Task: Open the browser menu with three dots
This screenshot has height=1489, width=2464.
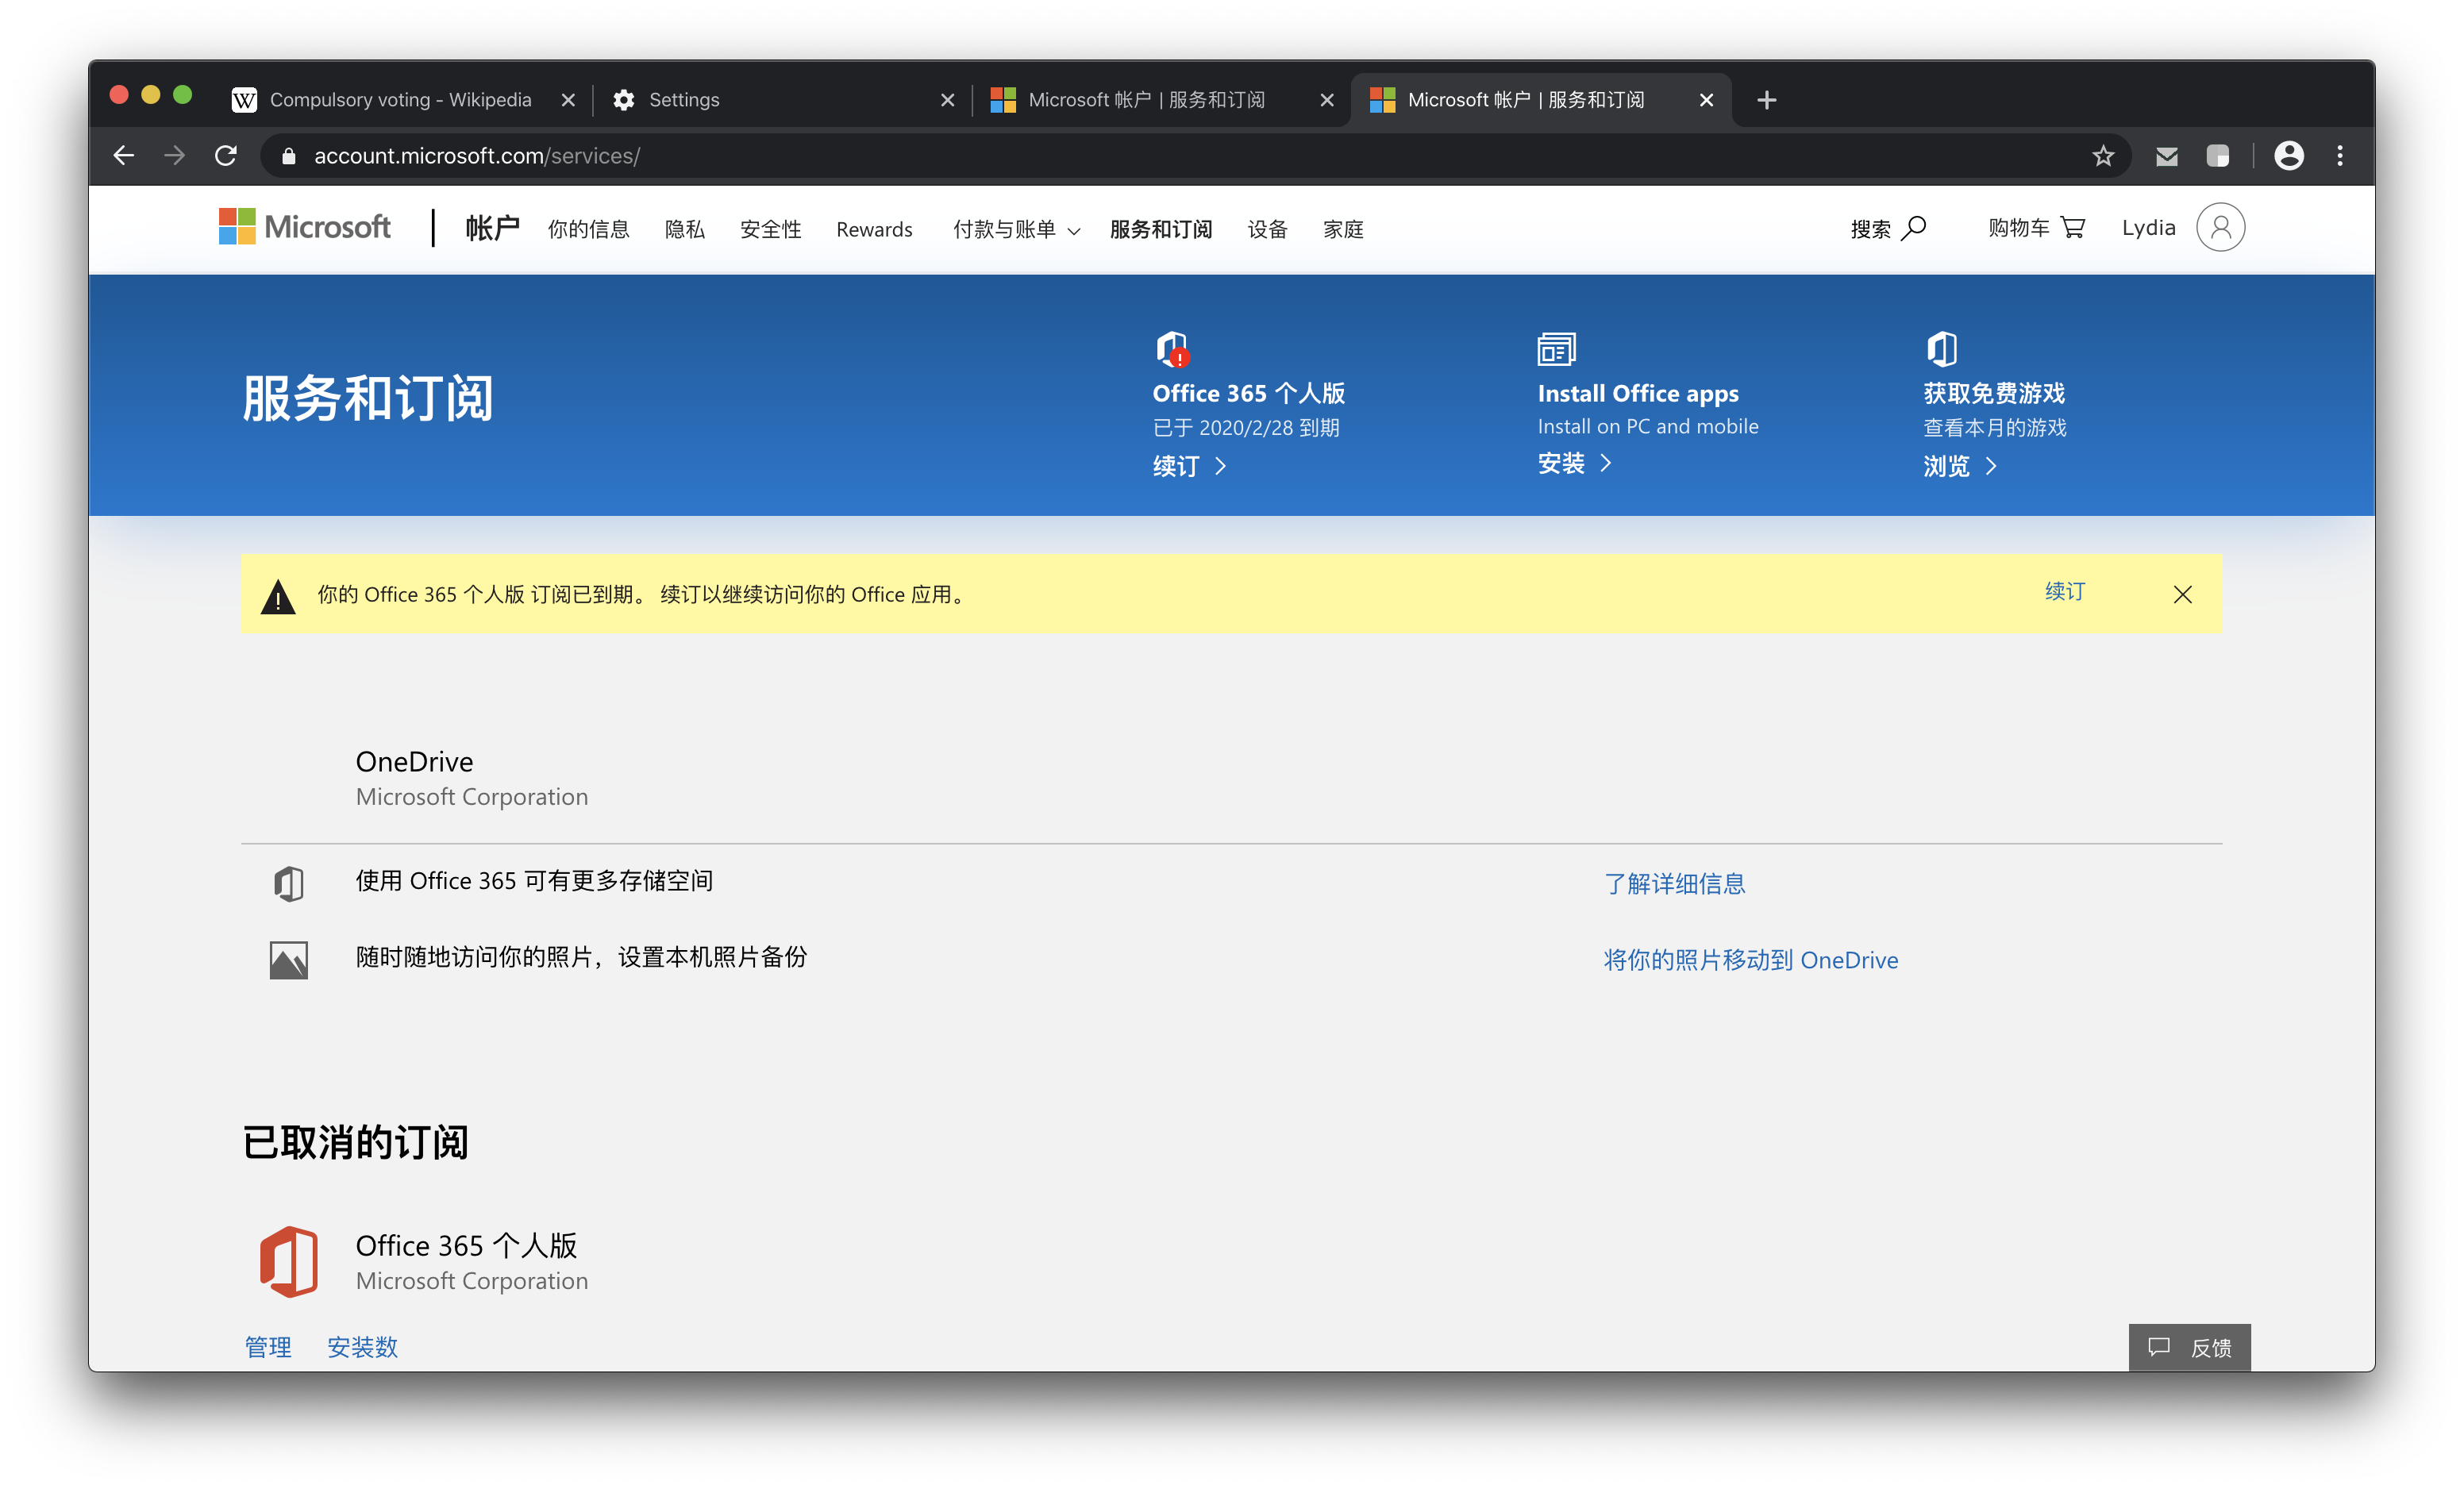Action: (x=2339, y=156)
